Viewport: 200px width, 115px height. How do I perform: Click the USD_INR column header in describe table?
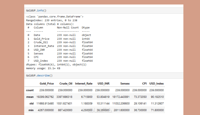103,83
